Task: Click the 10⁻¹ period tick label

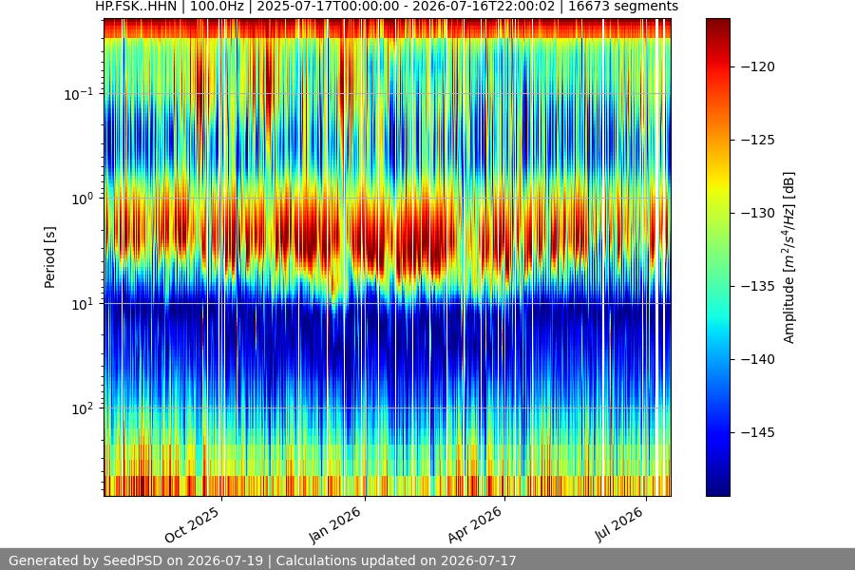Action: (x=79, y=94)
